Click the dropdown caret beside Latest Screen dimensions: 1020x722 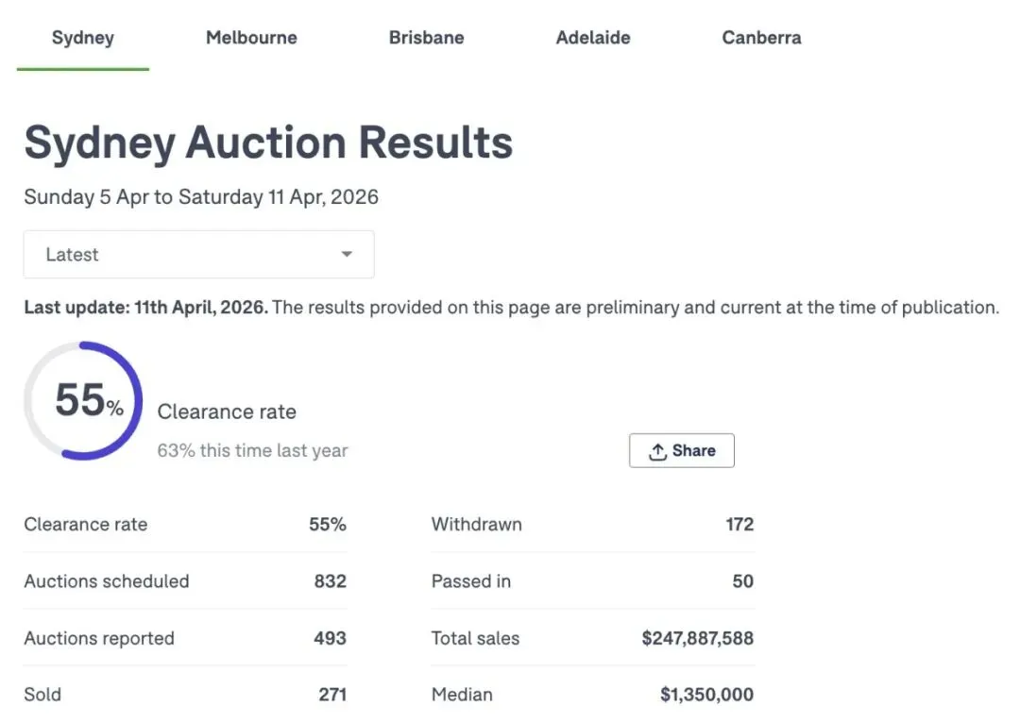click(x=347, y=255)
